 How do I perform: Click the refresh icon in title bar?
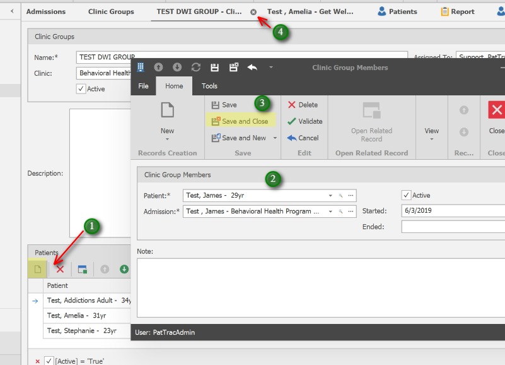(x=195, y=68)
